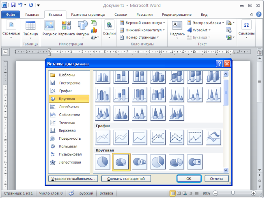
Task: Save the document with floppy icon
Action: (x=13, y=5)
